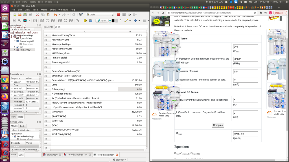
Task: Expand the Interval X property row
Action: tap(12, 92)
